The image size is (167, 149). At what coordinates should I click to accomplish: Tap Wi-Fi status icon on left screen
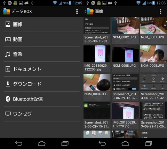55,3
